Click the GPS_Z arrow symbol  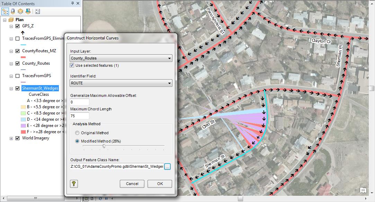(23, 33)
